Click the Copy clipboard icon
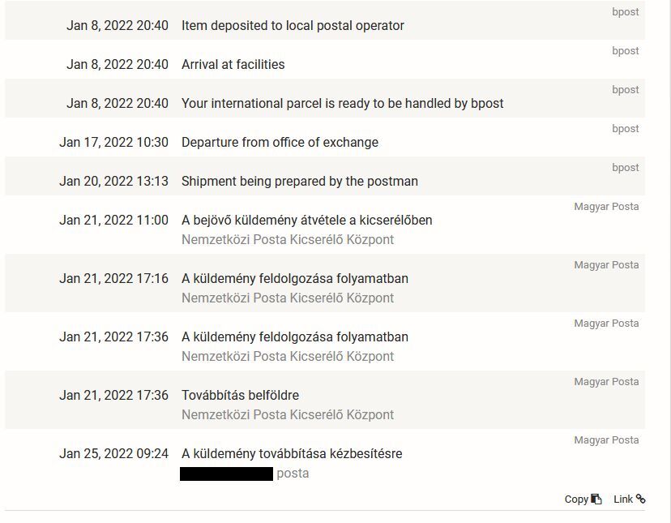 coord(596,499)
